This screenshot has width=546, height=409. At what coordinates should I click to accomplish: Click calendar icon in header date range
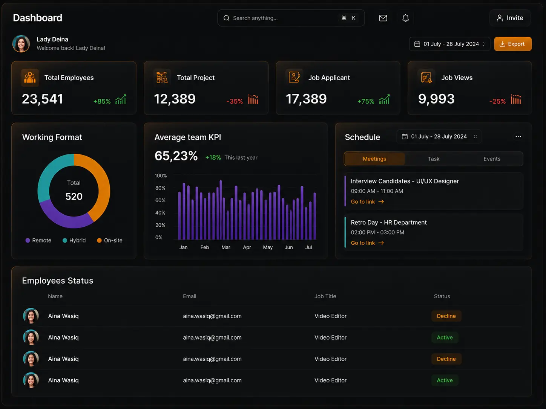[x=417, y=44]
